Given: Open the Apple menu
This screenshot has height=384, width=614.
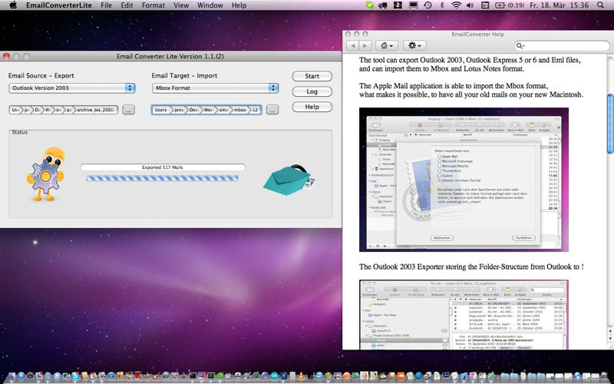Looking at the screenshot, I should [x=13, y=5].
